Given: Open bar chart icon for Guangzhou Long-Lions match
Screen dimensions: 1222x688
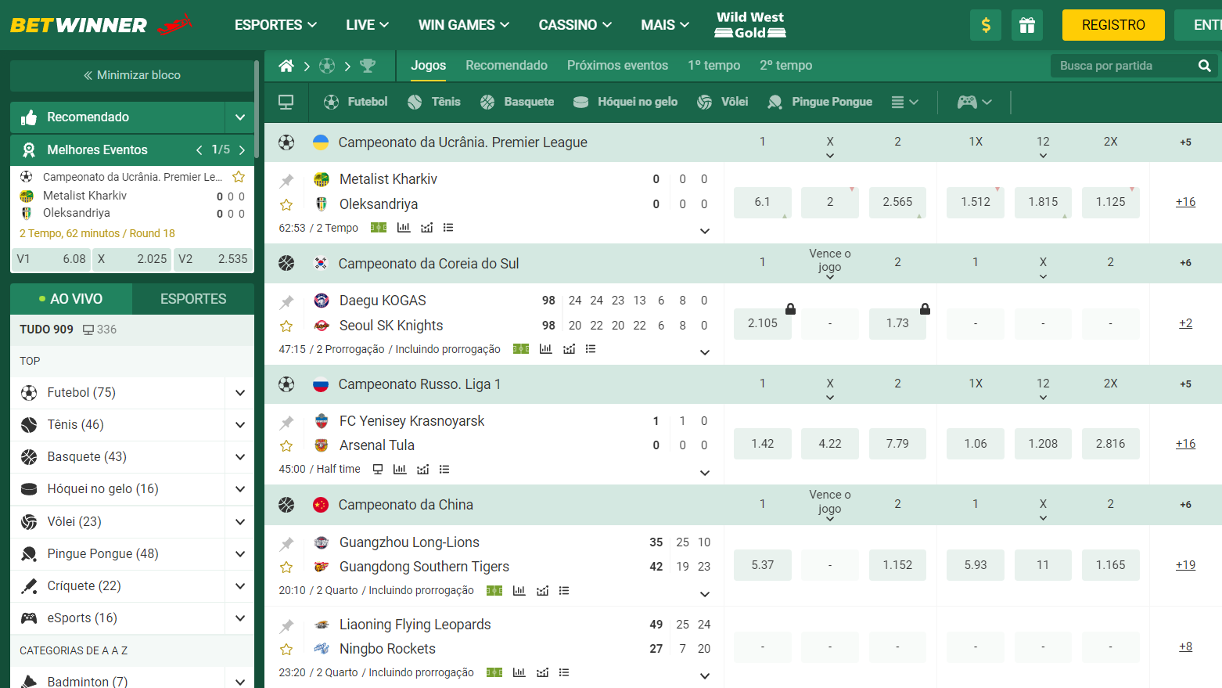Looking at the screenshot, I should point(519,591).
